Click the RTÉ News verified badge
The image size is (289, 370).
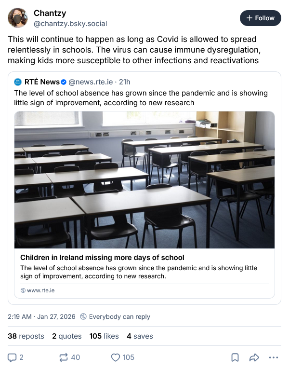pos(64,82)
